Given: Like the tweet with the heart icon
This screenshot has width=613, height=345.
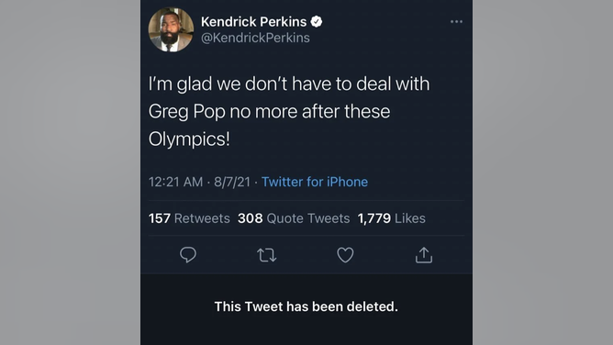Looking at the screenshot, I should point(345,255).
